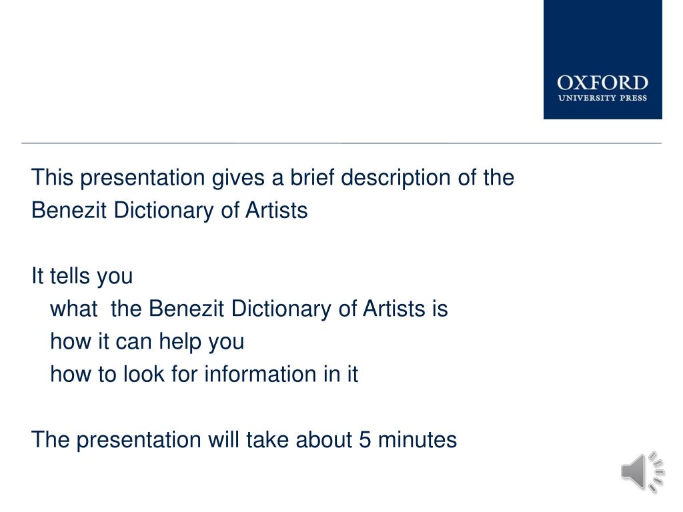Screen dimensions: 683x512
Task: Click the Oxford University Press logo
Action: point(603,59)
